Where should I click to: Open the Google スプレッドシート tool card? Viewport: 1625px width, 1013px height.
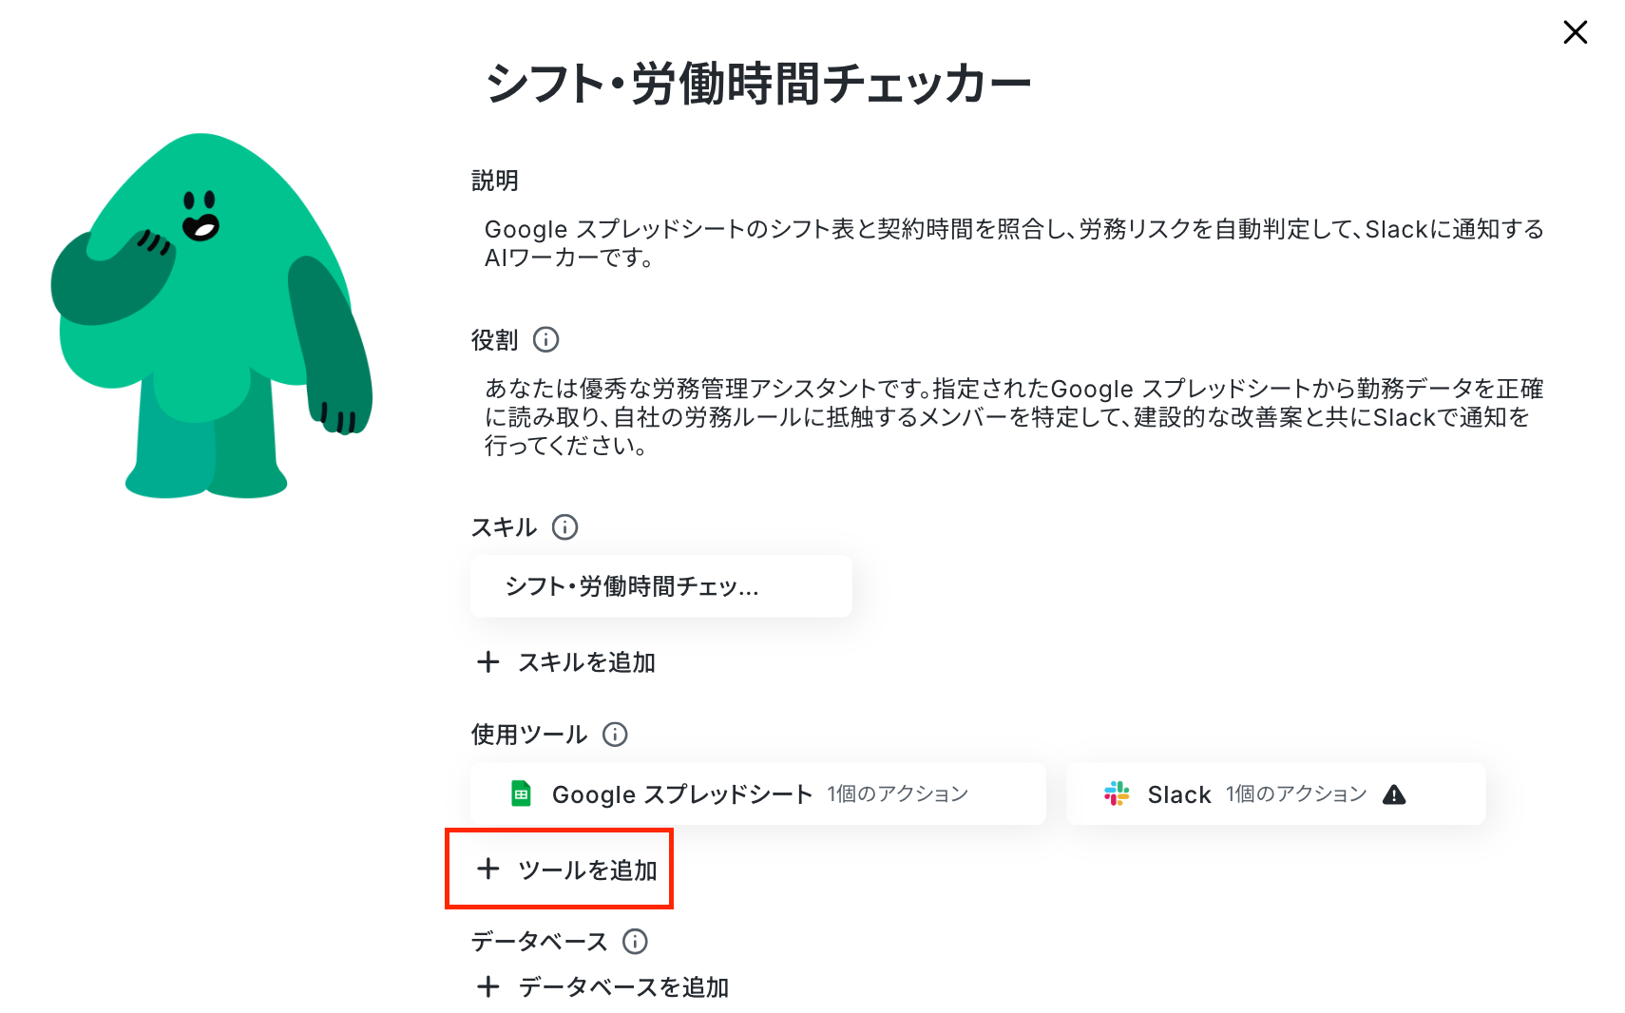click(758, 793)
